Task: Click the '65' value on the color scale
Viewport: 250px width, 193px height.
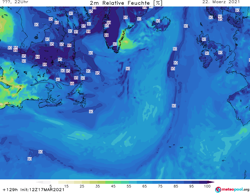Action: (145, 186)
